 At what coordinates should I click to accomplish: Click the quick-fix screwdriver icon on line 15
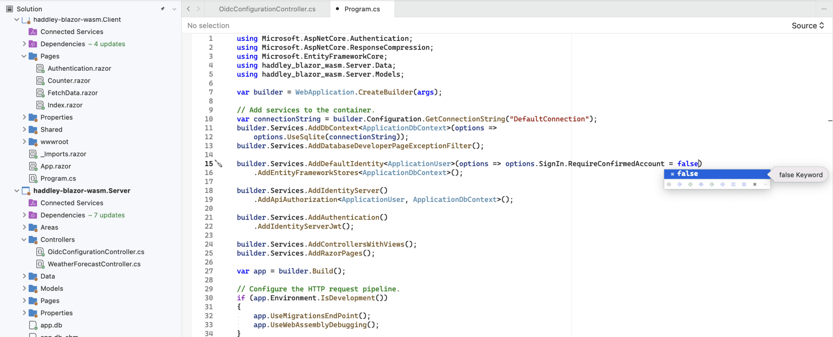pos(219,164)
